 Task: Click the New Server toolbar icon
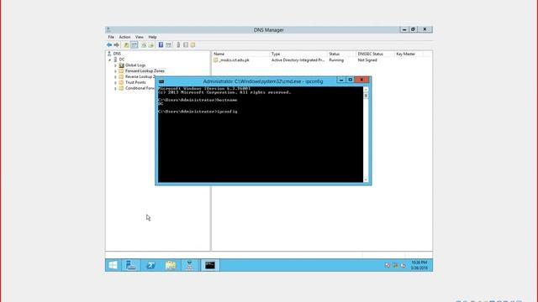(178, 44)
